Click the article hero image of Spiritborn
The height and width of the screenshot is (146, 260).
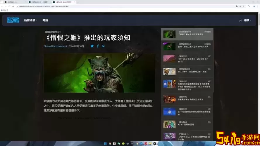(99, 73)
